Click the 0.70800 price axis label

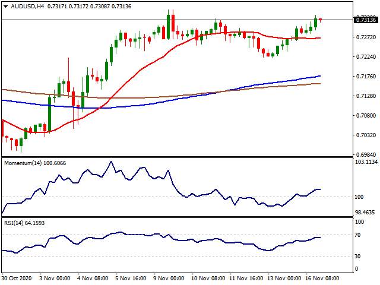tap(366, 115)
